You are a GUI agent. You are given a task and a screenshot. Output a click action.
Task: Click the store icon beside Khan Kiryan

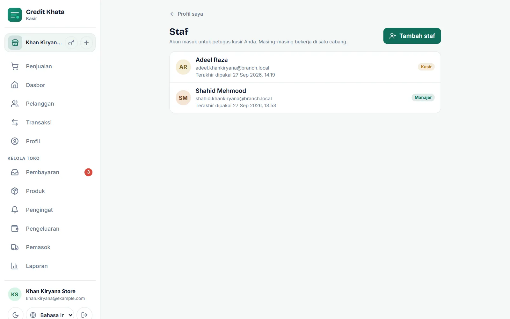tap(15, 43)
